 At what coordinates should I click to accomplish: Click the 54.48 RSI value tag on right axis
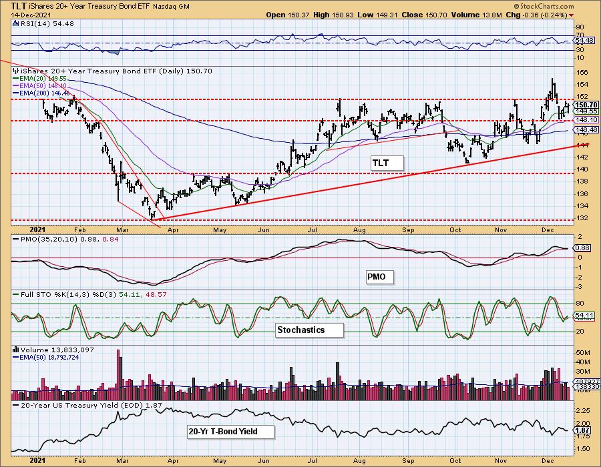pos(584,40)
